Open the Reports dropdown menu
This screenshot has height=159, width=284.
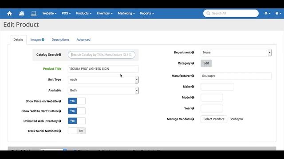coord(147,13)
